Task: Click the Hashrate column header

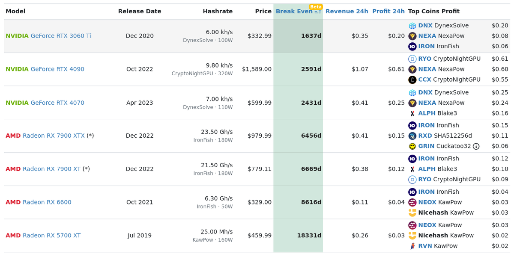Action: (218, 12)
